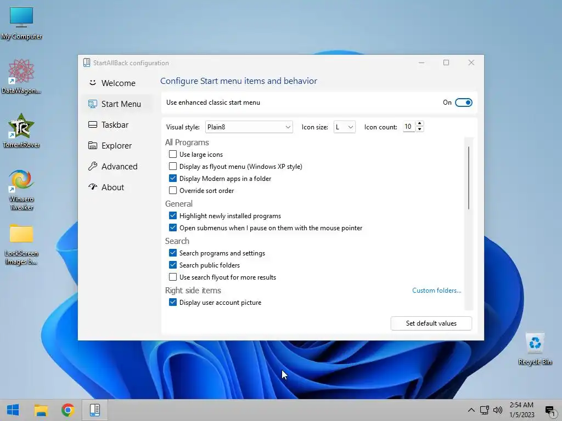Increase Icon count with up arrow

419,123
